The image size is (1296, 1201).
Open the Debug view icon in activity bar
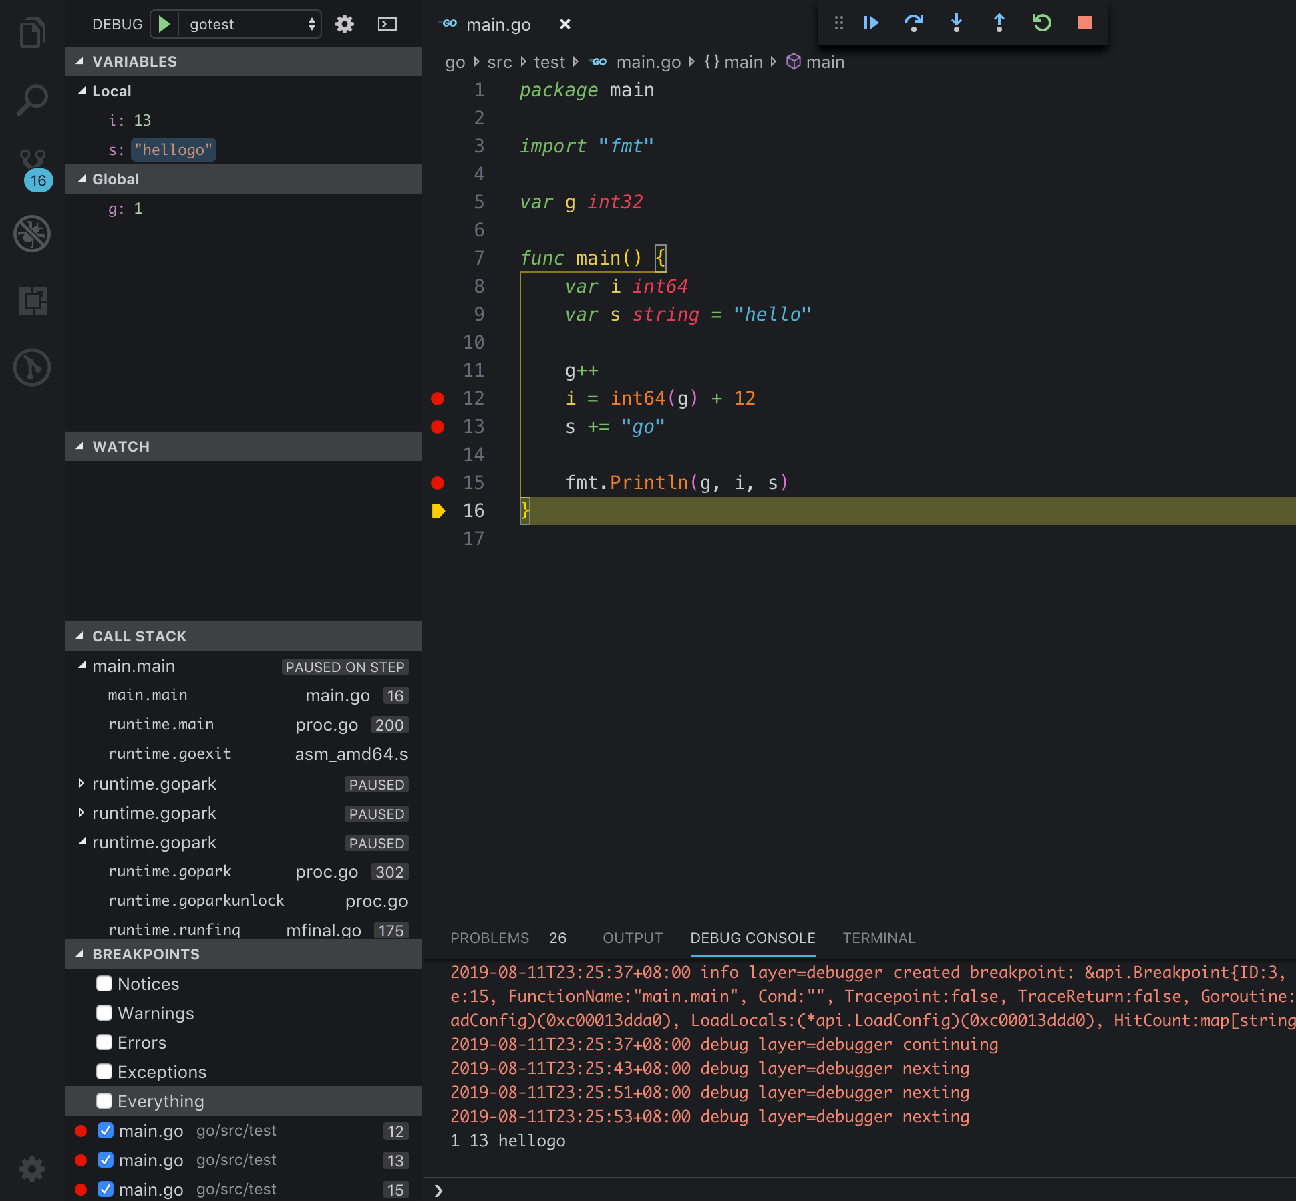pos(32,234)
